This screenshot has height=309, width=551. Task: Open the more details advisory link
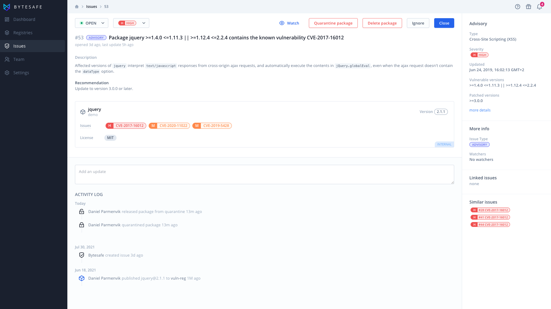(x=480, y=110)
